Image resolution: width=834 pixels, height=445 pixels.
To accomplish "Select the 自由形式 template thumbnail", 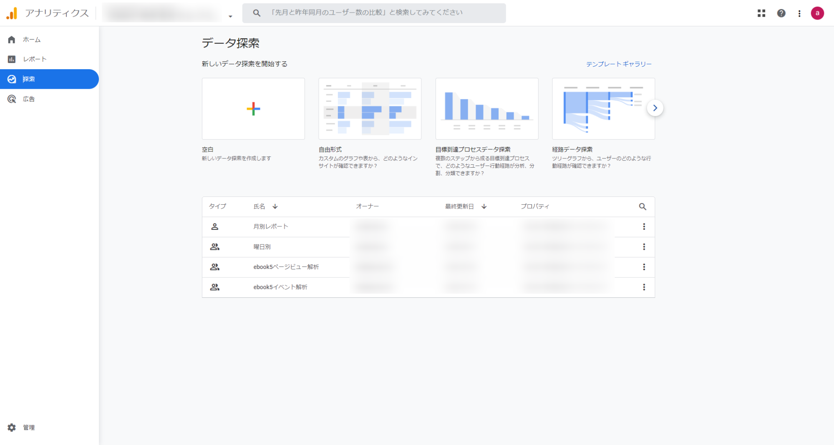I will [370, 109].
